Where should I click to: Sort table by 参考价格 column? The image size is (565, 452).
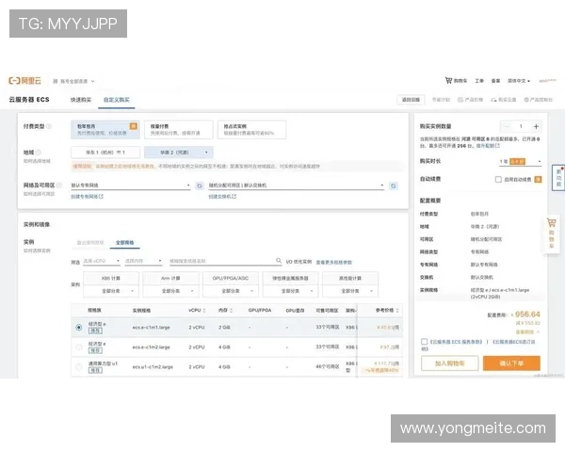[x=397, y=310]
